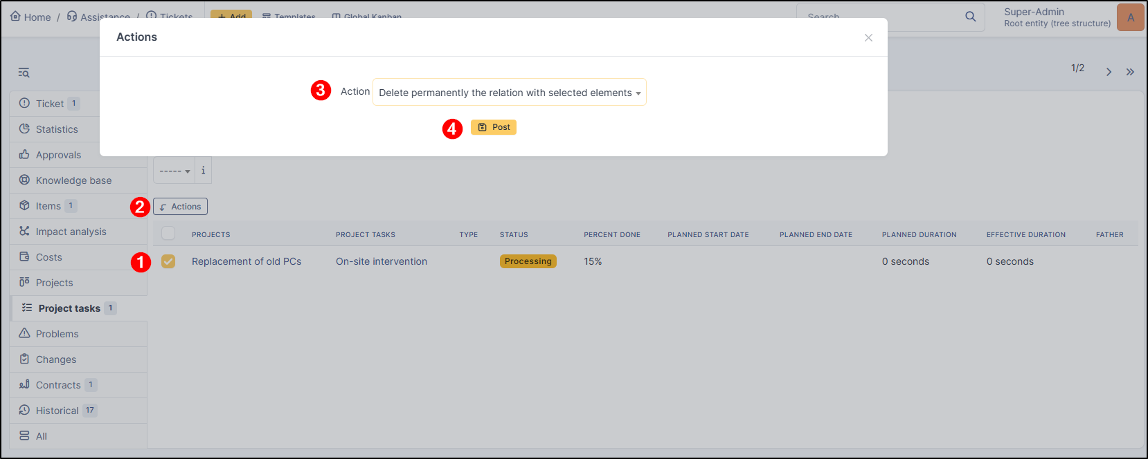Screen dimensions: 1148x459
Task: Switch to the Knowledge base tab
Action: 73,180
